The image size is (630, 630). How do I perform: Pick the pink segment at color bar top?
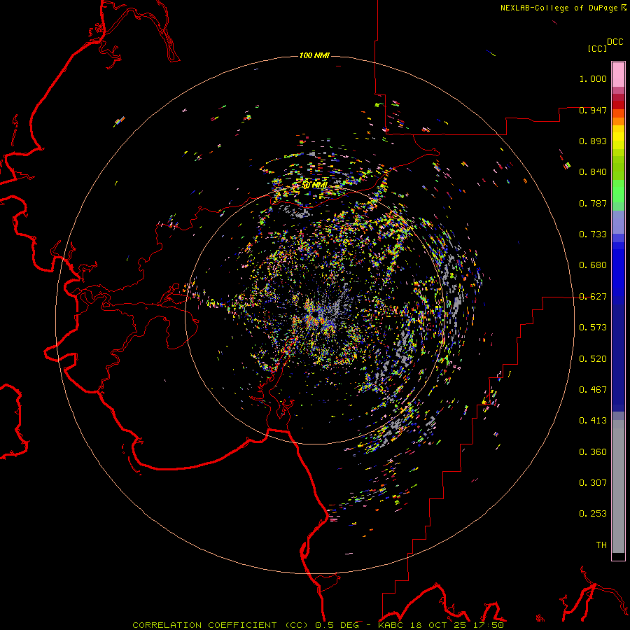(618, 75)
